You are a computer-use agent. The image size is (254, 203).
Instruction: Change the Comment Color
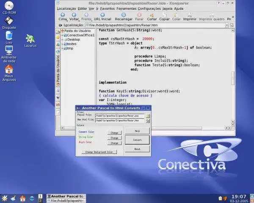tap(114, 133)
